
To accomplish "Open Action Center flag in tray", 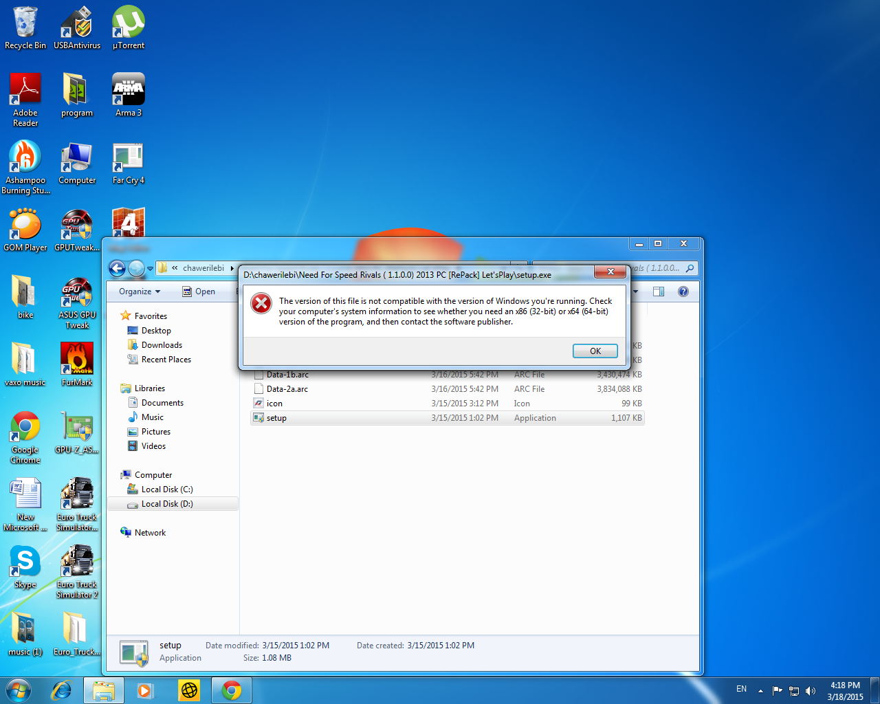I will pos(778,691).
